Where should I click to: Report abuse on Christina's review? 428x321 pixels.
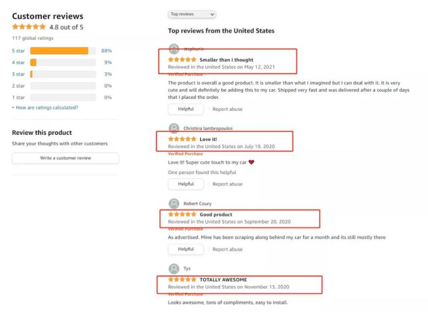pyautogui.click(x=227, y=184)
